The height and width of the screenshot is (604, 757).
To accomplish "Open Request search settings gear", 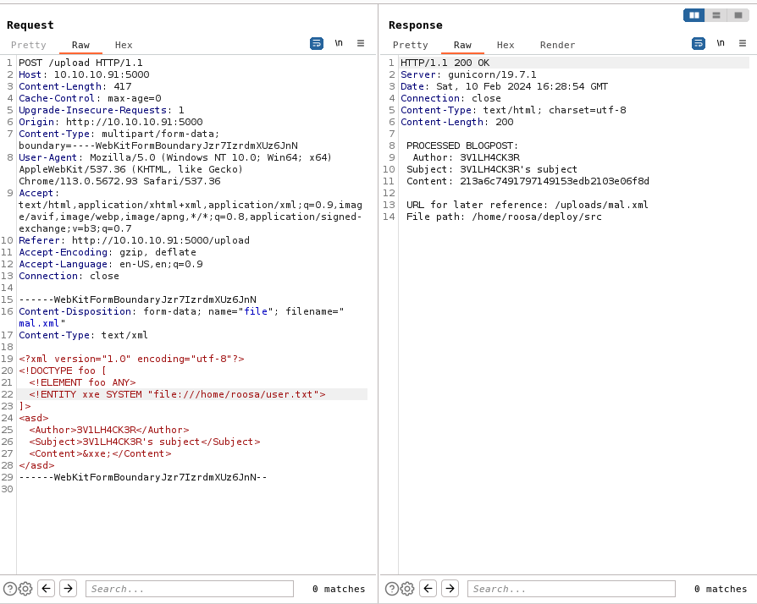I will 25,589.
